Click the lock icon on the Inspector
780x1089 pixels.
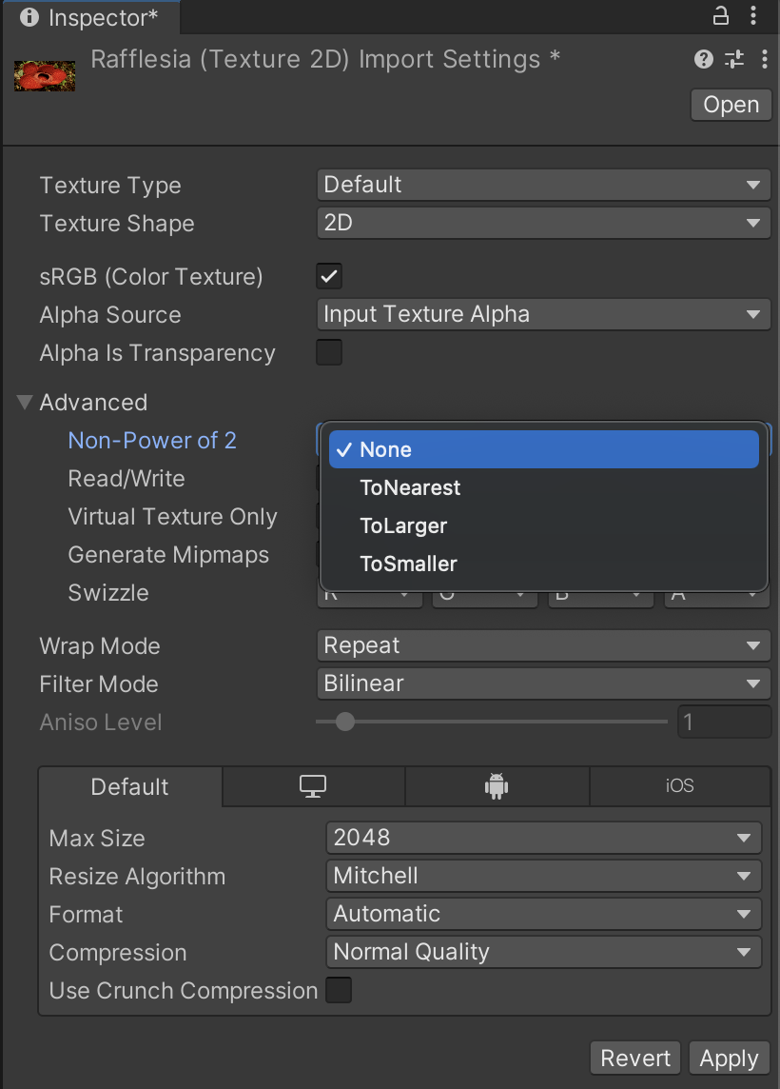[720, 17]
